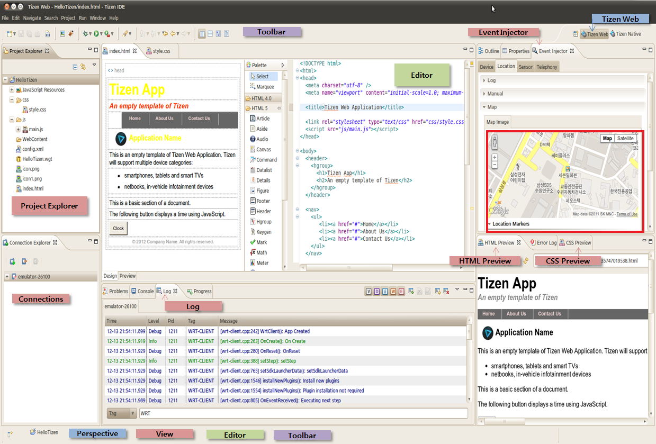Filter log messages by Warning level
This screenshot has height=444, width=656.
coord(393,292)
